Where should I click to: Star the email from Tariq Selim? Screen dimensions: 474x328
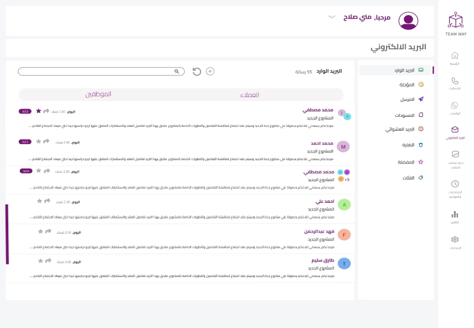(40, 261)
